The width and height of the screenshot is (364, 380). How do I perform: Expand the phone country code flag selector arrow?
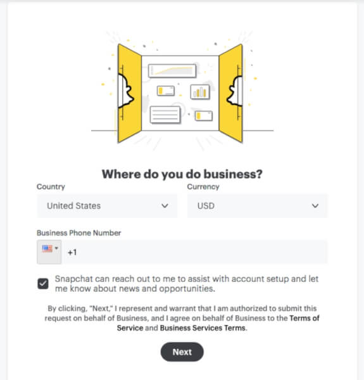(x=56, y=248)
